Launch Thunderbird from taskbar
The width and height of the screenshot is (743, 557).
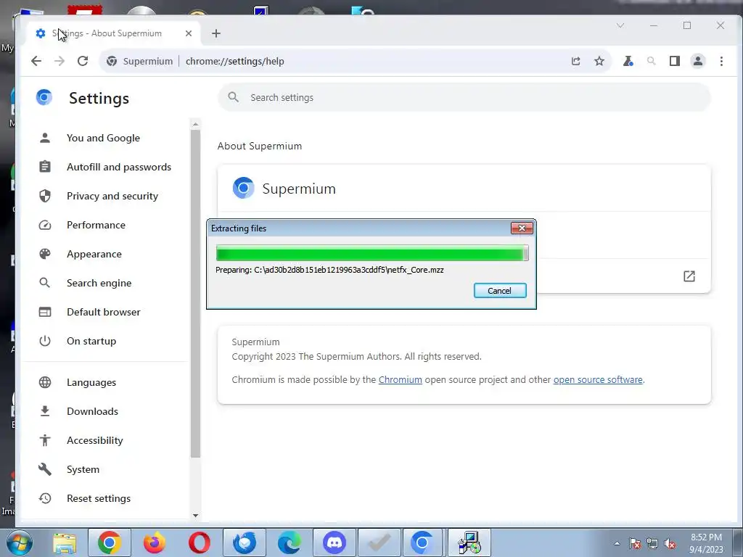pos(245,542)
